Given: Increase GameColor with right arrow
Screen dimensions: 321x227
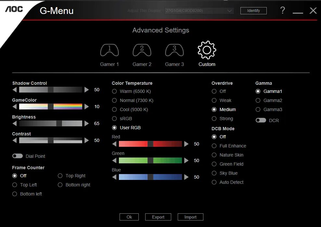Looking at the screenshot, I should [87, 107].
